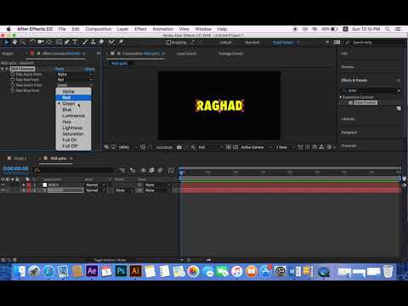Move the timeline current-time indicator
The width and height of the screenshot is (408, 306).
coord(181,172)
